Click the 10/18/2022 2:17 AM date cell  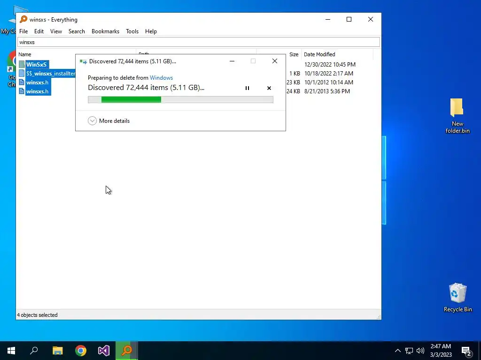tap(328, 74)
